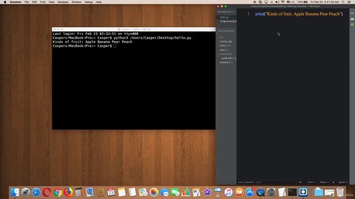Open iMovie star icon in Dock
The height and width of the screenshot is (199, 355).
tap(207, 192)
